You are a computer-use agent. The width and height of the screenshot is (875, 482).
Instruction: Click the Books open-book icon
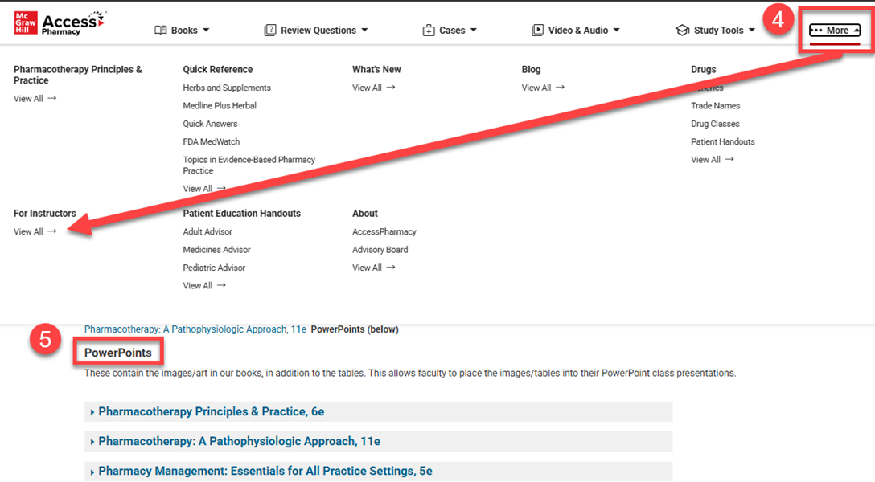point(161,31)
